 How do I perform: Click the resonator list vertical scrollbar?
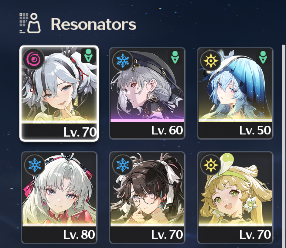pyautogui.click(x=284, y=146)
